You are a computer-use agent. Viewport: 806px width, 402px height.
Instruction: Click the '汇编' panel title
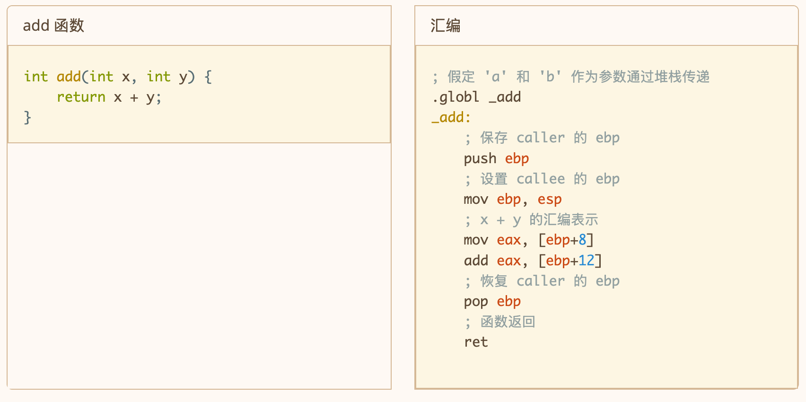point(445,26)
